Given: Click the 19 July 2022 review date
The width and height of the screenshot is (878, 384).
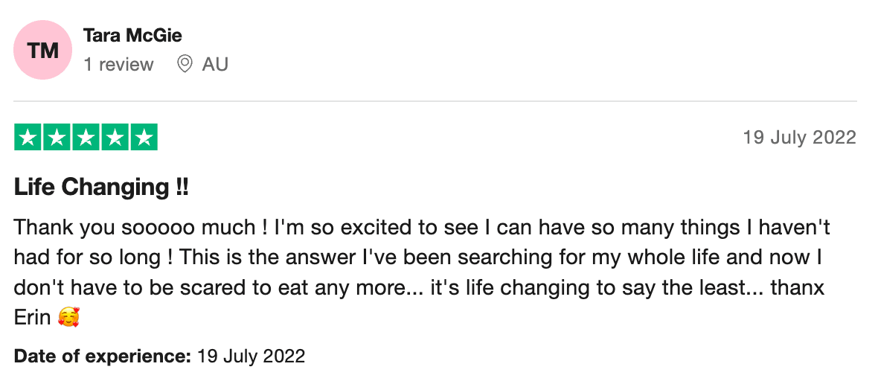Looking at the screenshot, I should (x=800, y=137).
